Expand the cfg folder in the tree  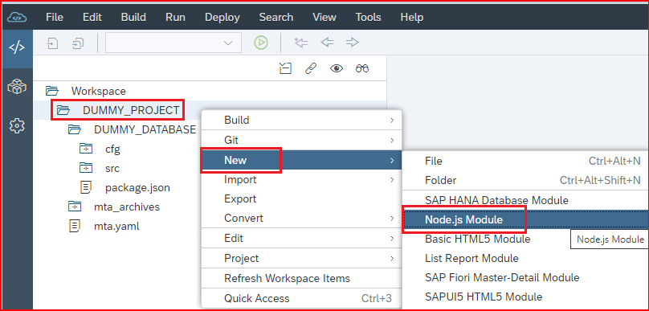tap(86, 149)
